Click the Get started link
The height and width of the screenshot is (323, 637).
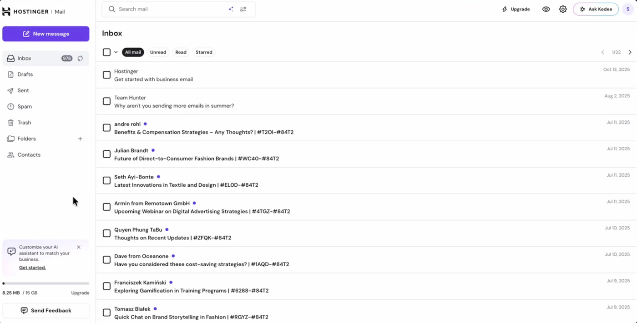[x=32, y=268]
